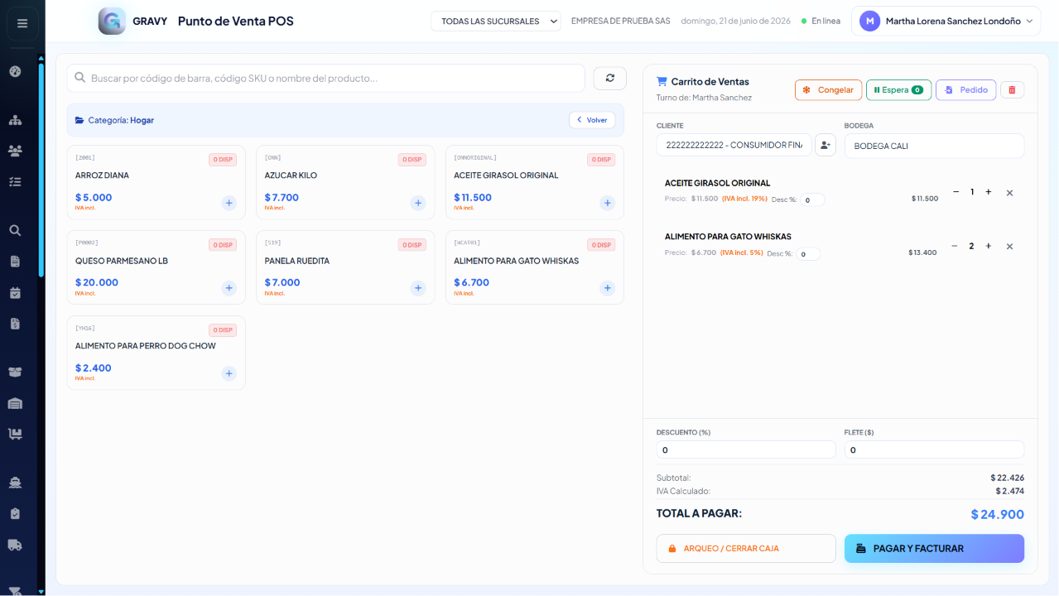Click the DESCUENTO (%) input field
The image size is (1059, 596).
pos(746,449)
